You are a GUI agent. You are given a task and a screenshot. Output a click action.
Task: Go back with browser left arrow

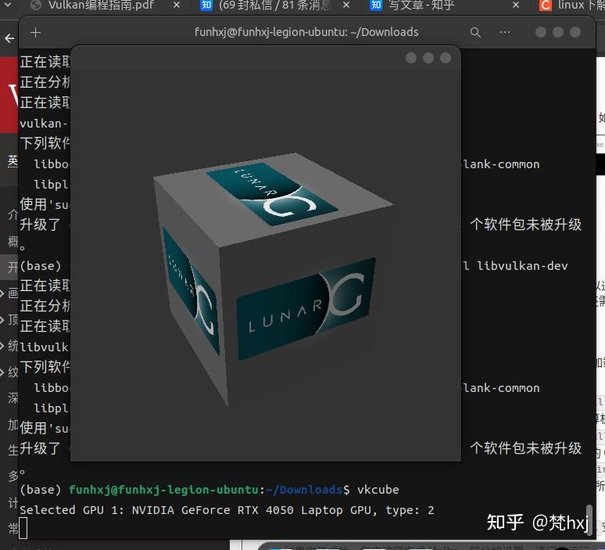tap(9, 38)
